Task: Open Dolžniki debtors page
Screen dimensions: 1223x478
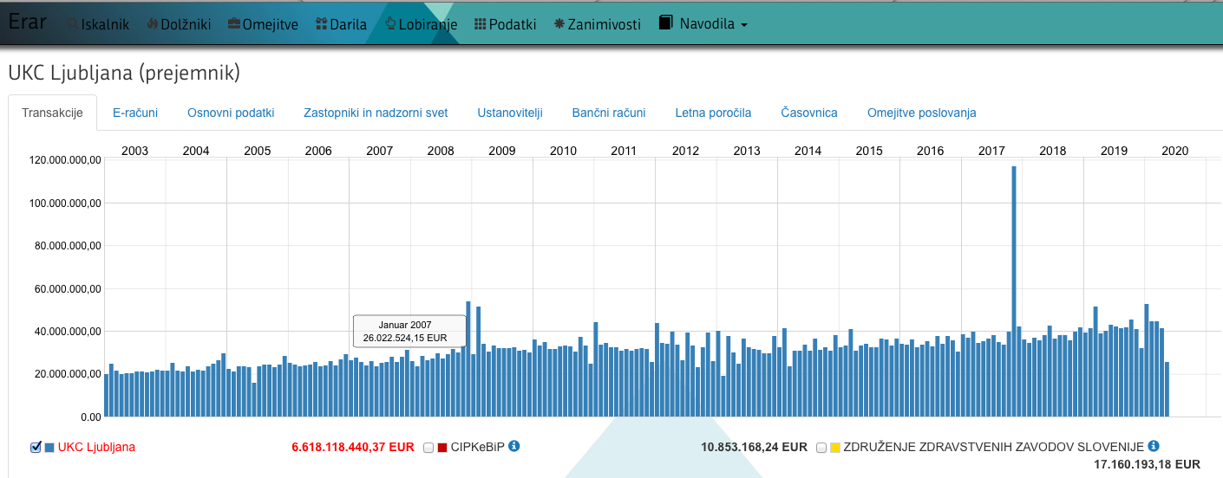Action: tap(179, 24)
